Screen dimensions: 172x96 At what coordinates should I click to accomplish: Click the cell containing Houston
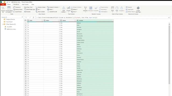click(x=95, y=62)
